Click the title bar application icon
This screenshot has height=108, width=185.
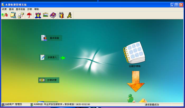coord(3,5)
